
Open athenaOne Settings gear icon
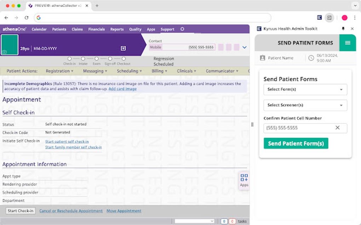(x=182, y=29)
